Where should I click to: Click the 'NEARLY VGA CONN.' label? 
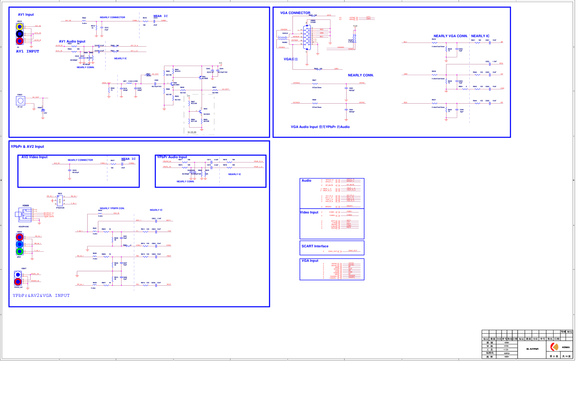click(451, 36)
